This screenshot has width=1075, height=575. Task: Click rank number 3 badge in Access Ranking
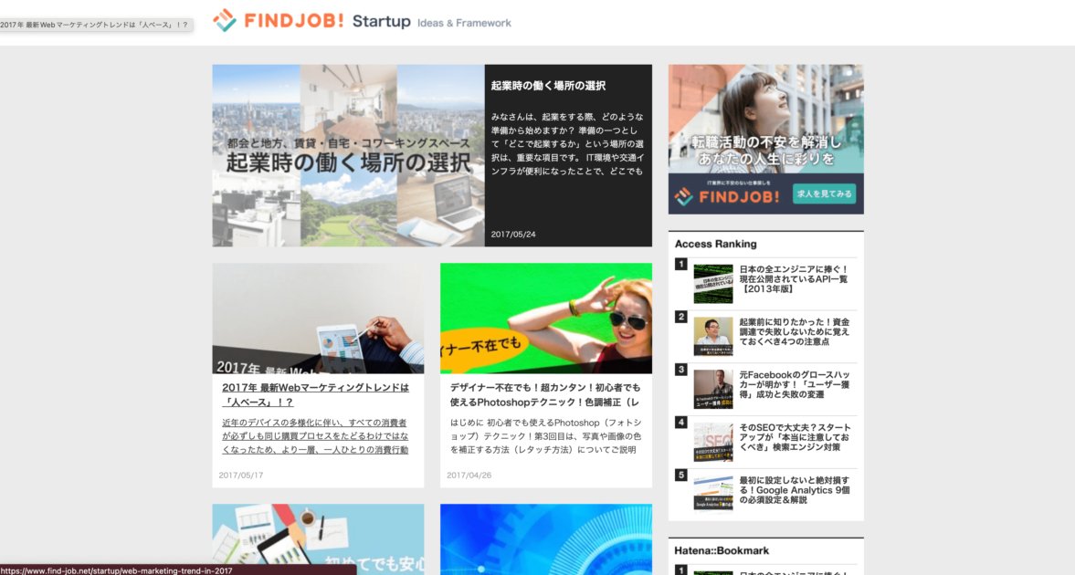pyautogui.click(x=680, y=370)
